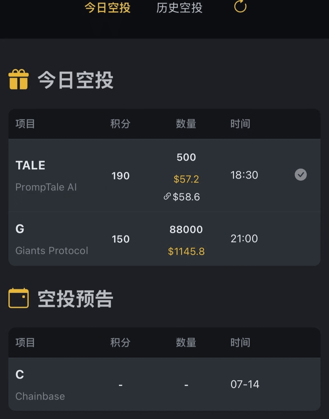Click the 21:00 time for G
The image size is (329, 419).
pyautogui.click(x=244, y=238)
